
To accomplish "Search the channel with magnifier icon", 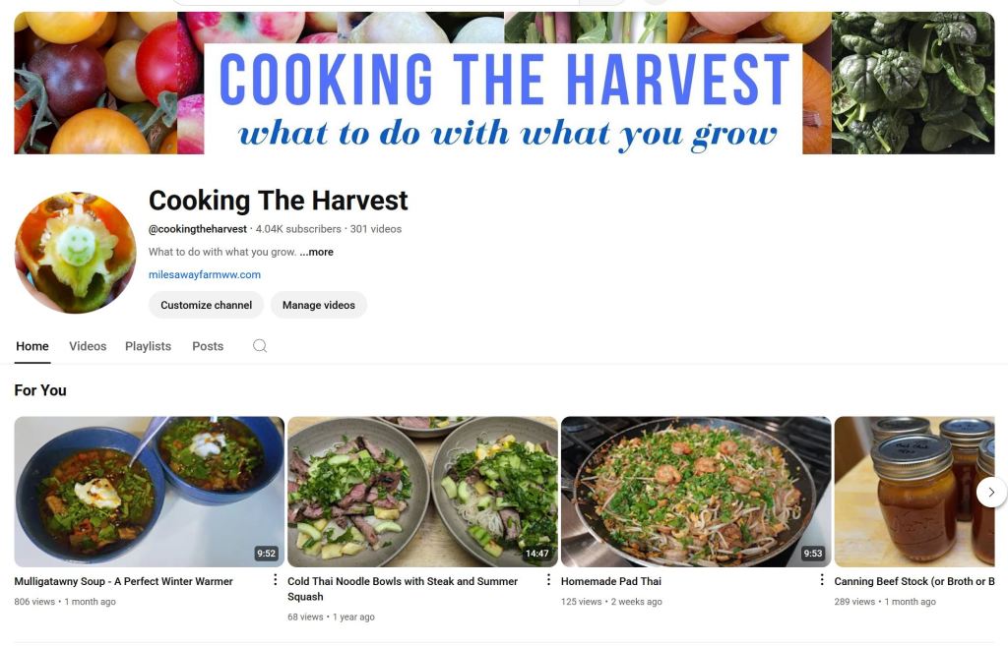I will [x=260, y=346].
